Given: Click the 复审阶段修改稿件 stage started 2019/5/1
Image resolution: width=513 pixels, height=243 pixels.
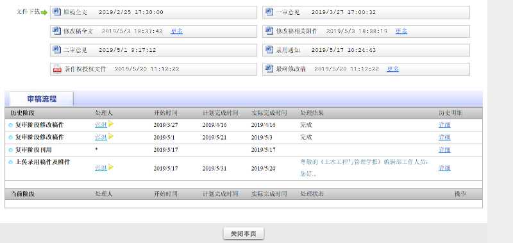Looking at the screenshot, I should tap(40, 137).
